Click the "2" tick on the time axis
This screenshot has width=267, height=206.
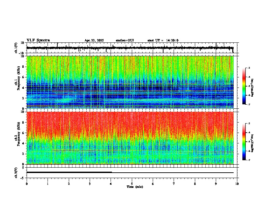(x=69, y=184)
